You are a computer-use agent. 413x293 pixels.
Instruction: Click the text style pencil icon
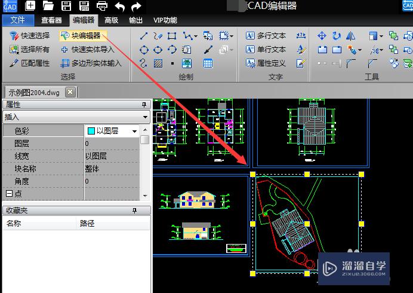[x=301, y=50]
